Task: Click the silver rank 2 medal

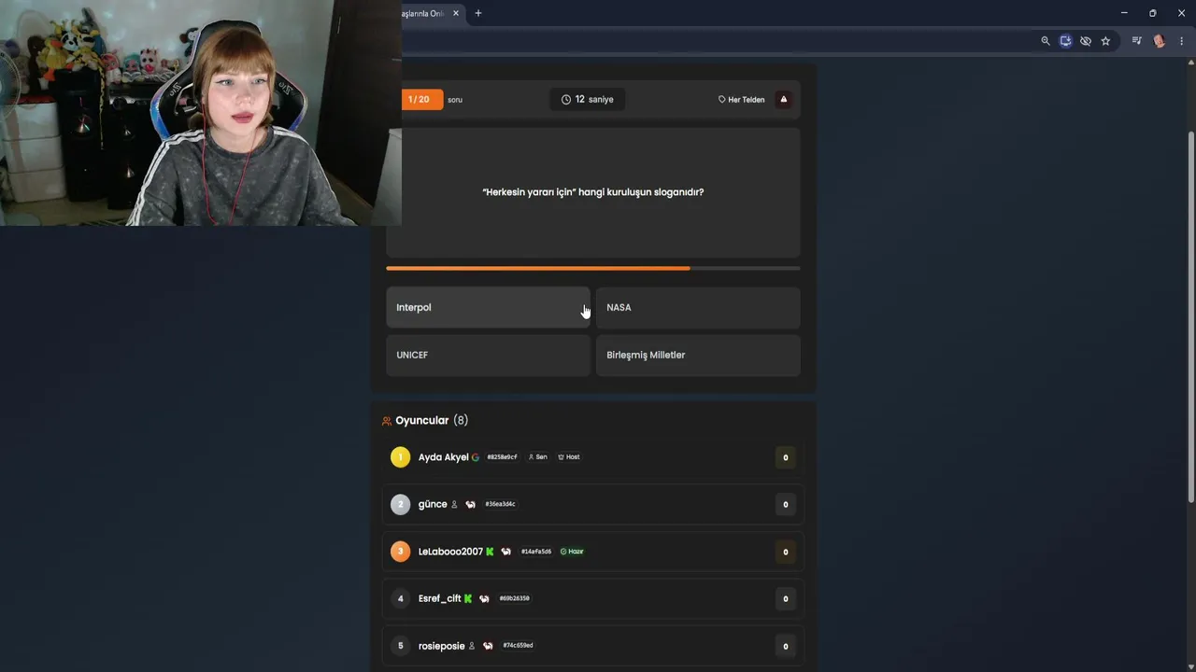Action: pos(400,504)
